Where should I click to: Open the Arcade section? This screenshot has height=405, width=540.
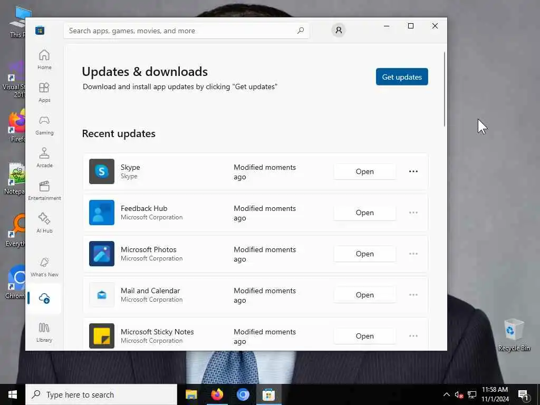(x=44, y=158)
